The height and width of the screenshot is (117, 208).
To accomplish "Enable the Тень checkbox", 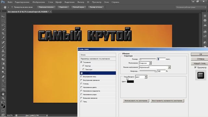I will click(x=82, y=102).
